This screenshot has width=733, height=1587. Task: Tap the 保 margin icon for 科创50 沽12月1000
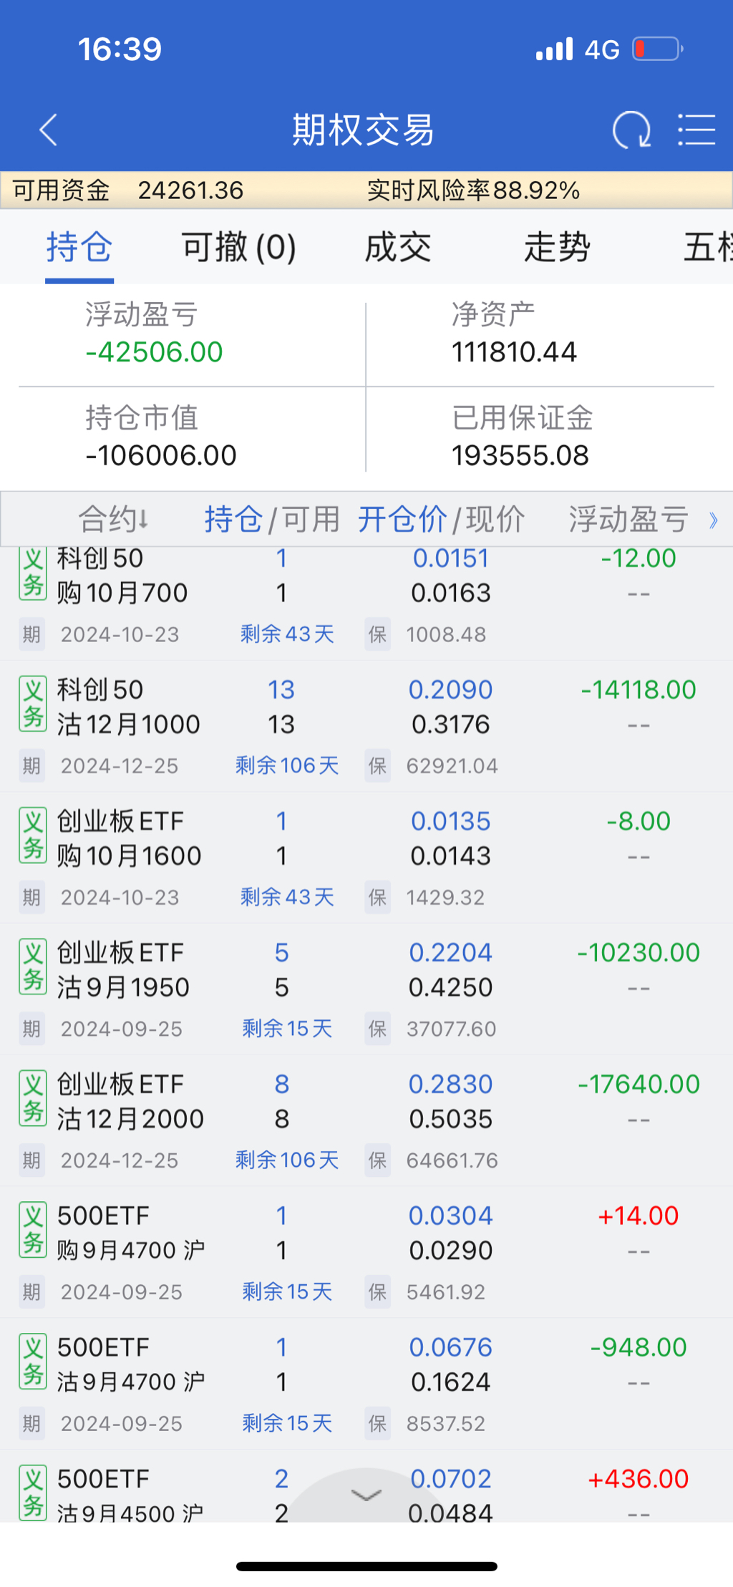pyautogui.click(x=377, y=766)
